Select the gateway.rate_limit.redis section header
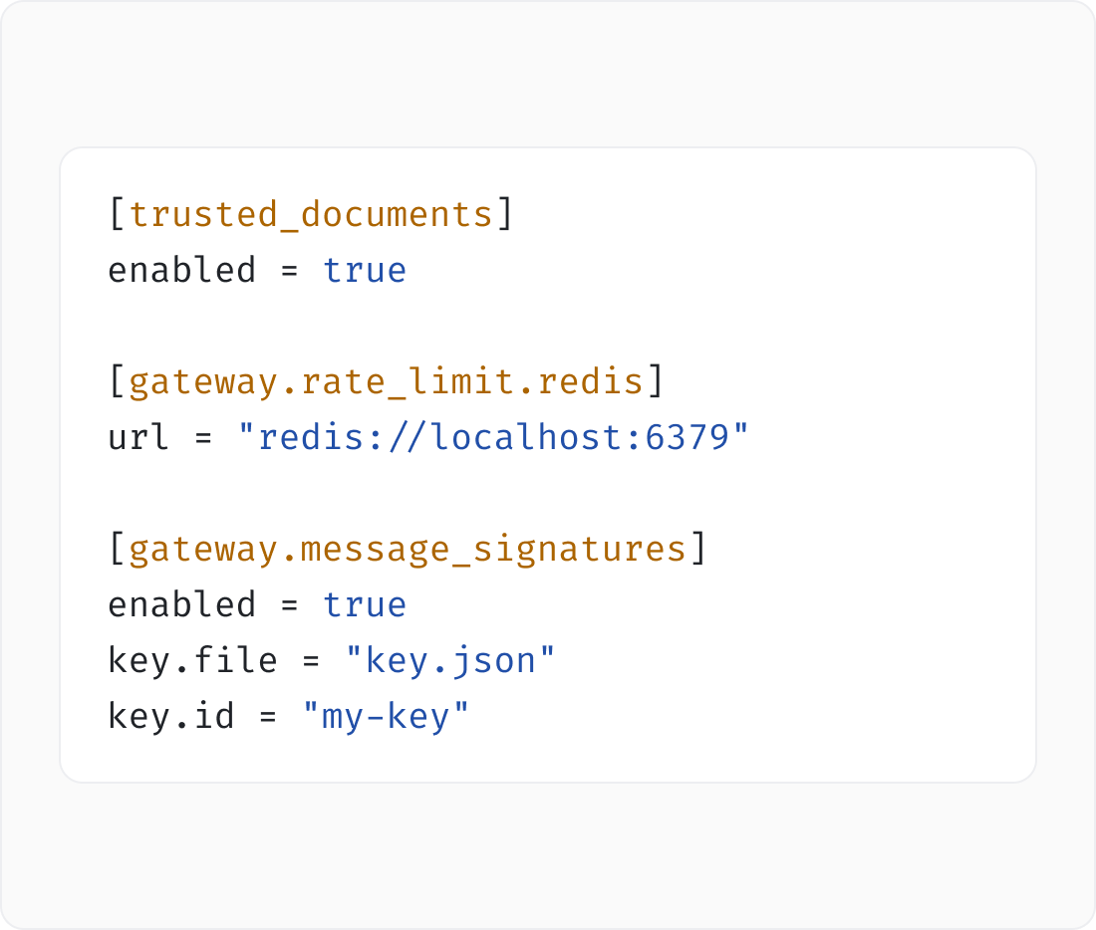The width and height of the screenshot is (1096, 930). (386, 381)
